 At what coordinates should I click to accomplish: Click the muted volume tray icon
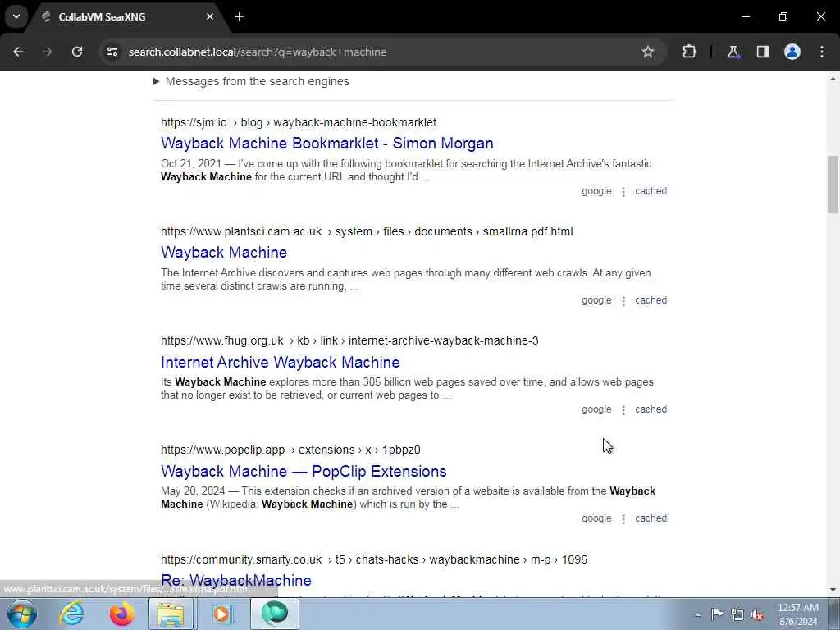[757, 614]
